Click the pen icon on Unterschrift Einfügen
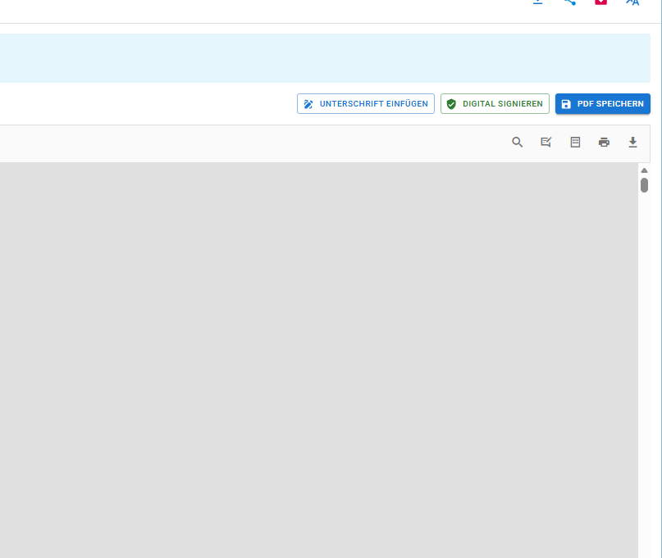662x558 pixels. pos(308,104)
